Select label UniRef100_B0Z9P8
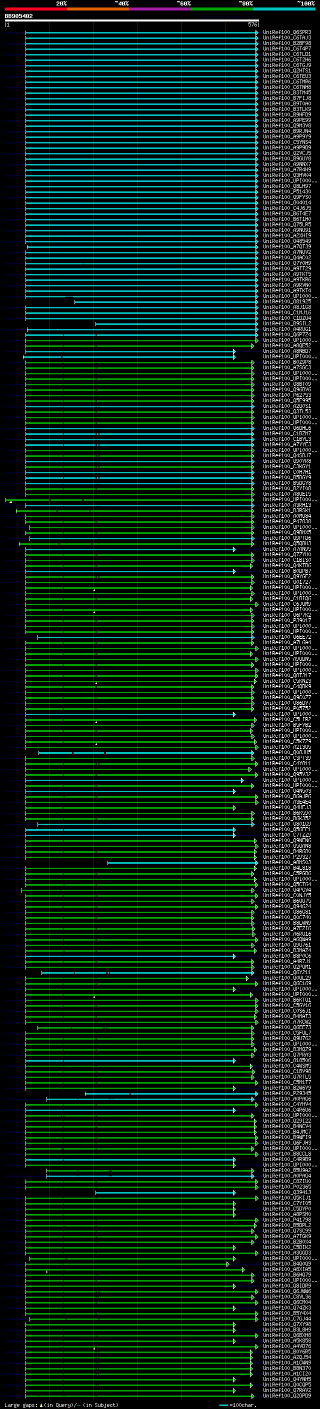The image size is (320, 1409). click(x=287, y=362)
